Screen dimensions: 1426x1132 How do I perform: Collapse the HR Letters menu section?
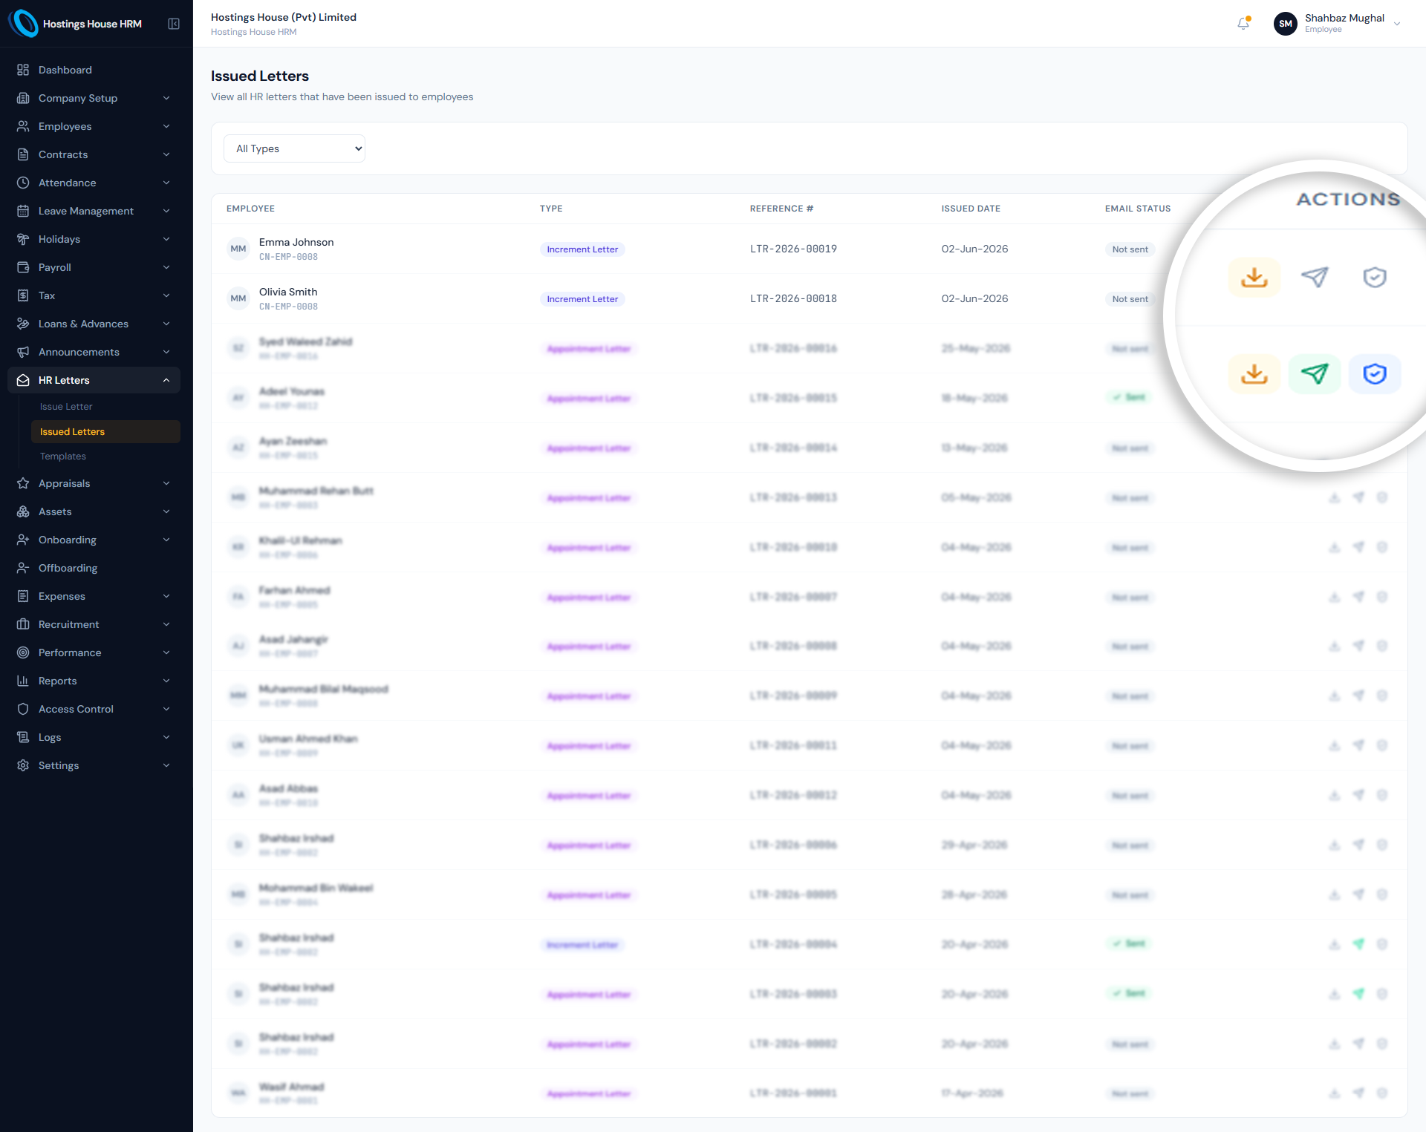pos(94,380)
